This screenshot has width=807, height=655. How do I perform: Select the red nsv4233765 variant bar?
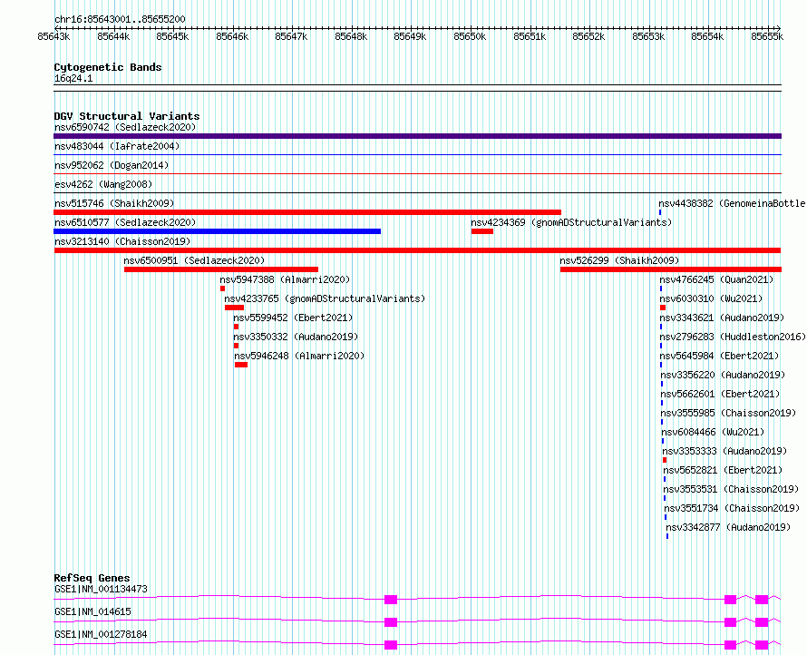(x=234, y=308)
